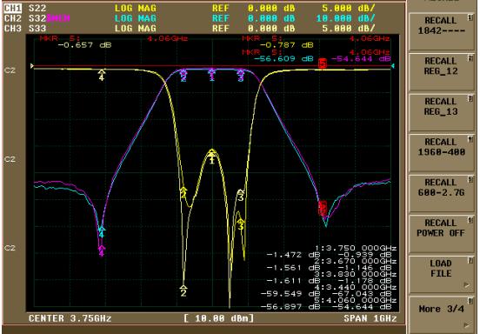Select the CH2 S32 channel label

click(x=25, y=18)
